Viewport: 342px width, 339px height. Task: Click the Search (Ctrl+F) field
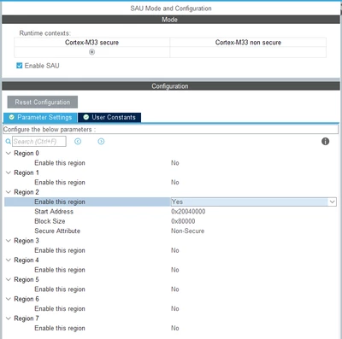(39, 141)
